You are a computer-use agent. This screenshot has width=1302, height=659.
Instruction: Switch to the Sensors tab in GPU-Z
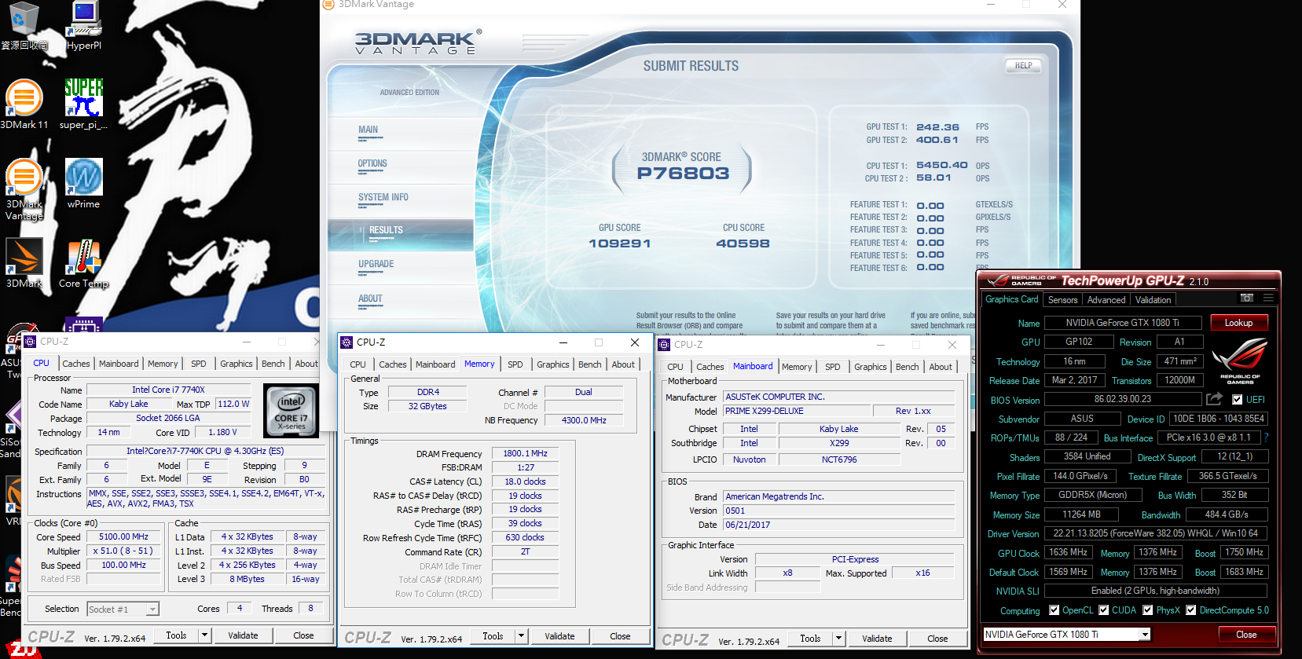pyautogui.click(x=1063, y=300)
